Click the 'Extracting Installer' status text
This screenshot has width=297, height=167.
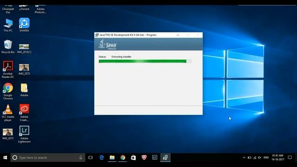tap(122, 57)
